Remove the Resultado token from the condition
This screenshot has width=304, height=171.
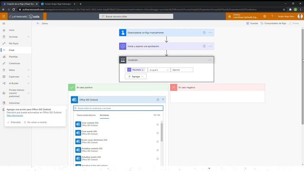[142, 70]
